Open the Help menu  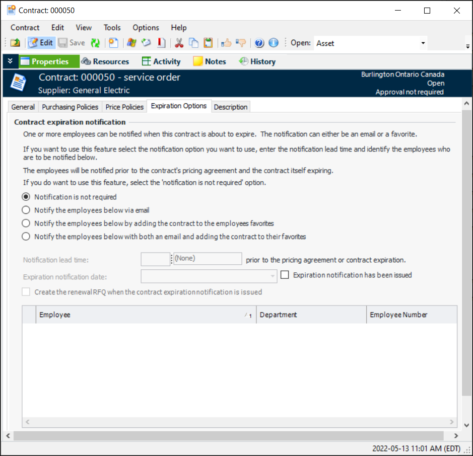click(179, 28)
